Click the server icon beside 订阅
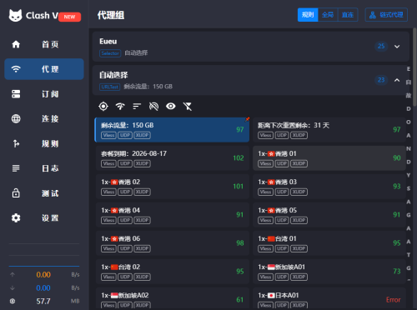 tap(16, 94)
